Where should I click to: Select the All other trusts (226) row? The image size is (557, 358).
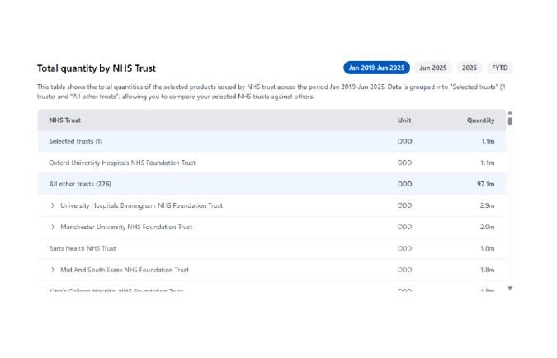click(x=80, y=184)
